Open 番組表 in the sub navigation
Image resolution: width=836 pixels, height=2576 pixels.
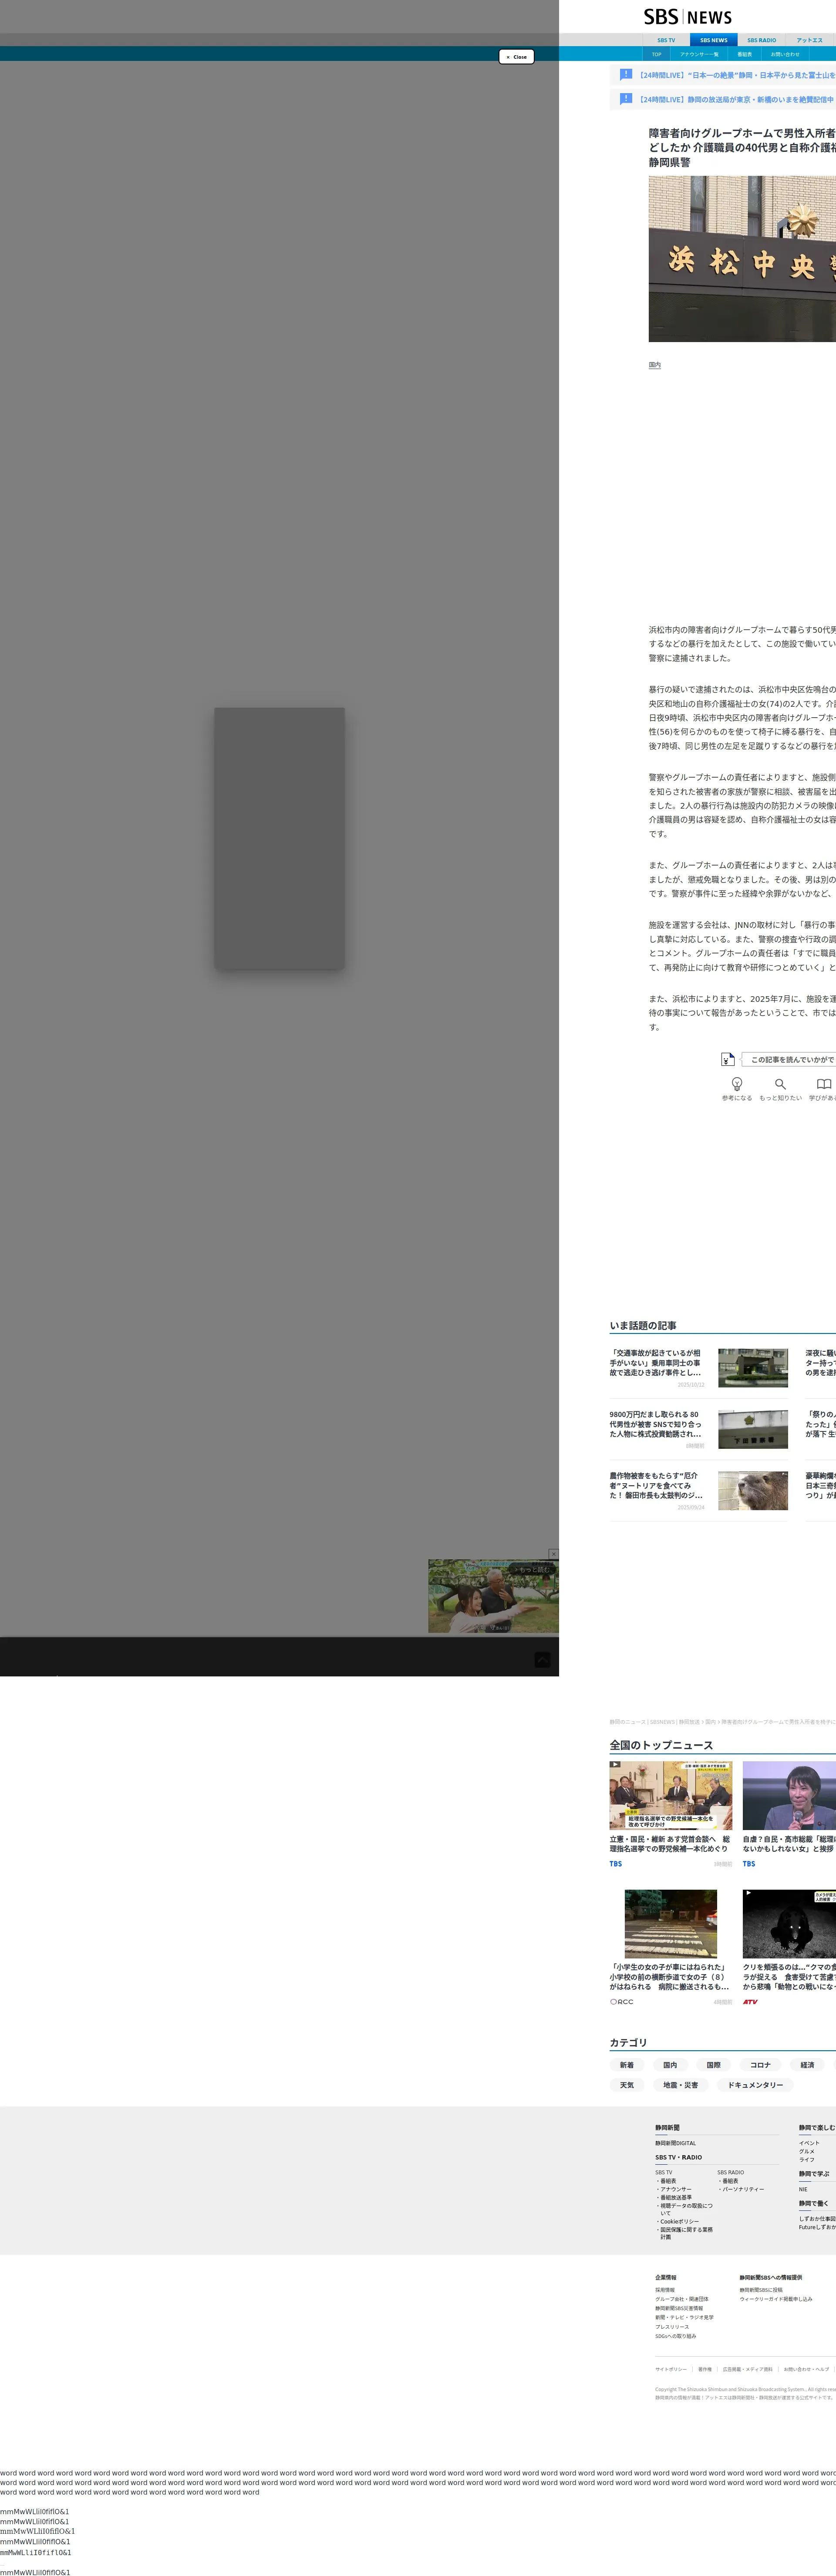(744, 54)
